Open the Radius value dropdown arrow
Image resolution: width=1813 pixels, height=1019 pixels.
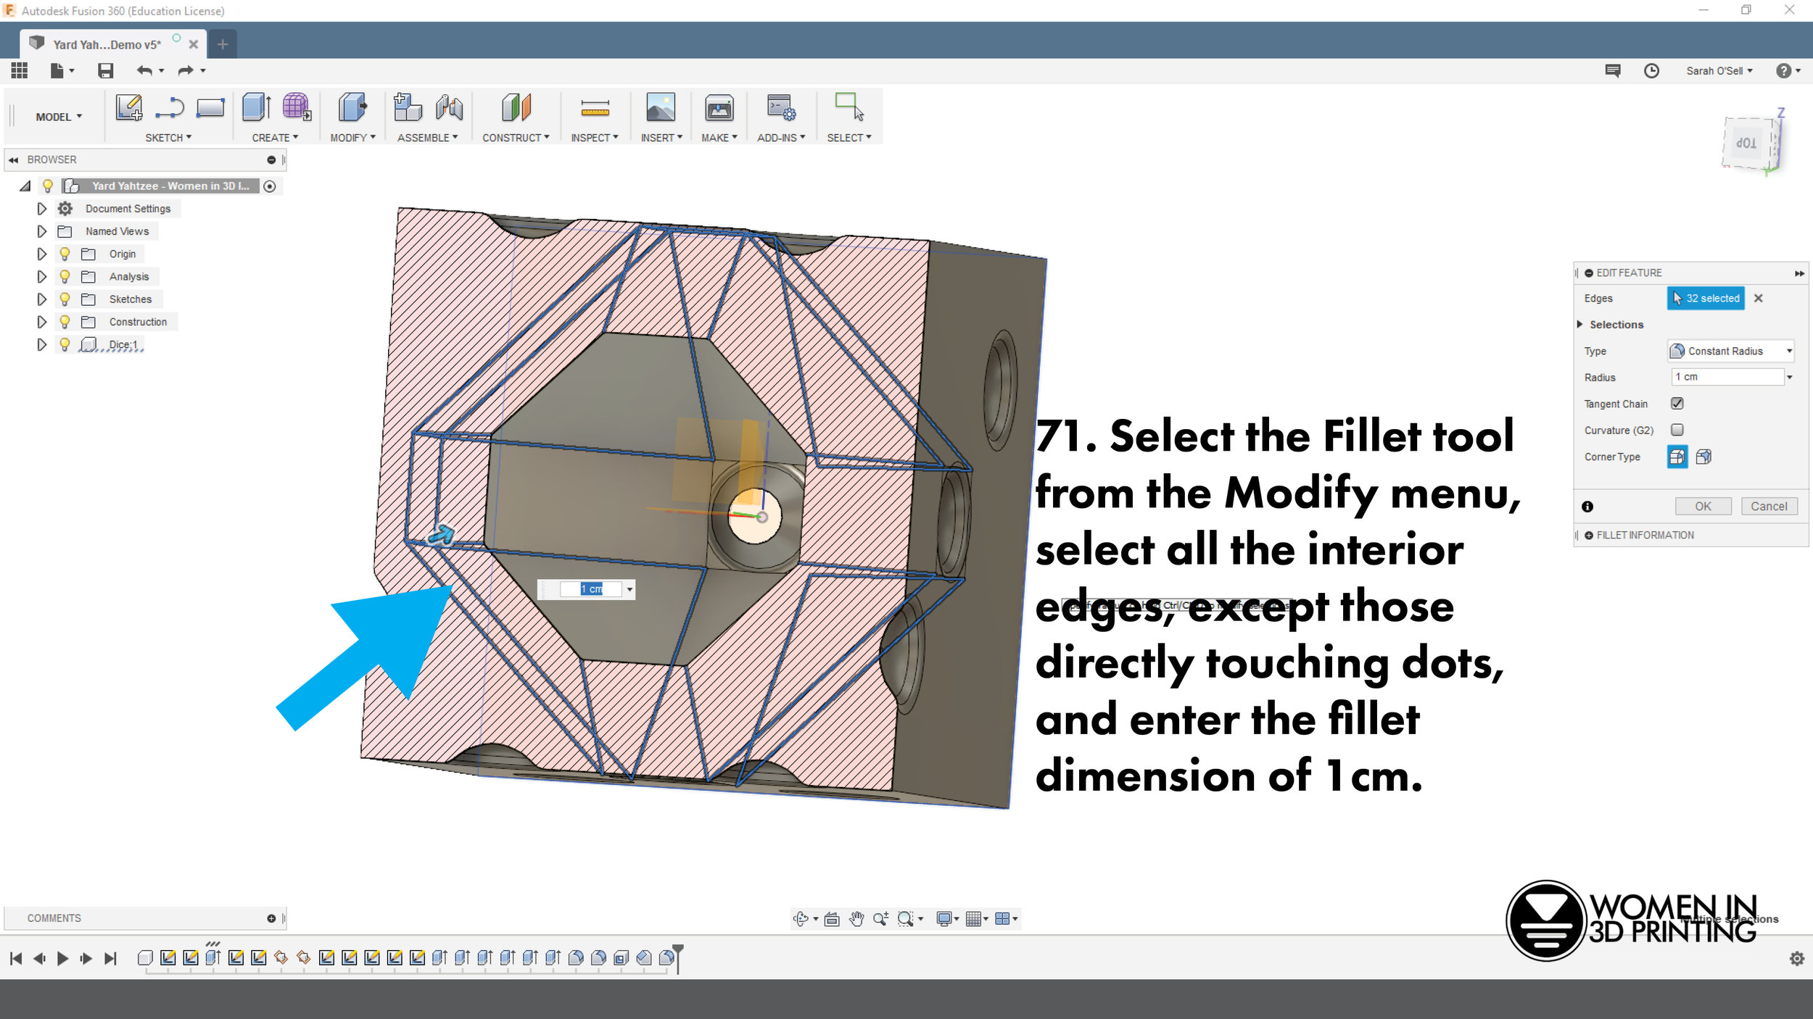pos(1790,377)
